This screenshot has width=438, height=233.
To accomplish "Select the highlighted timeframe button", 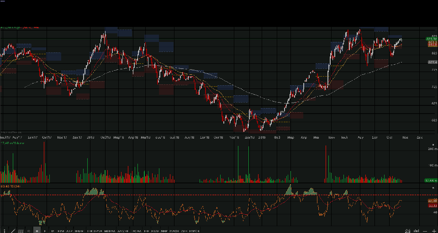I will [x=37, y=231].
